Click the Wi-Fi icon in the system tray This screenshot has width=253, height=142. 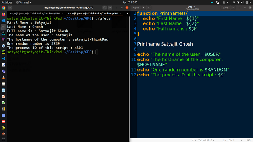(238, 2)
